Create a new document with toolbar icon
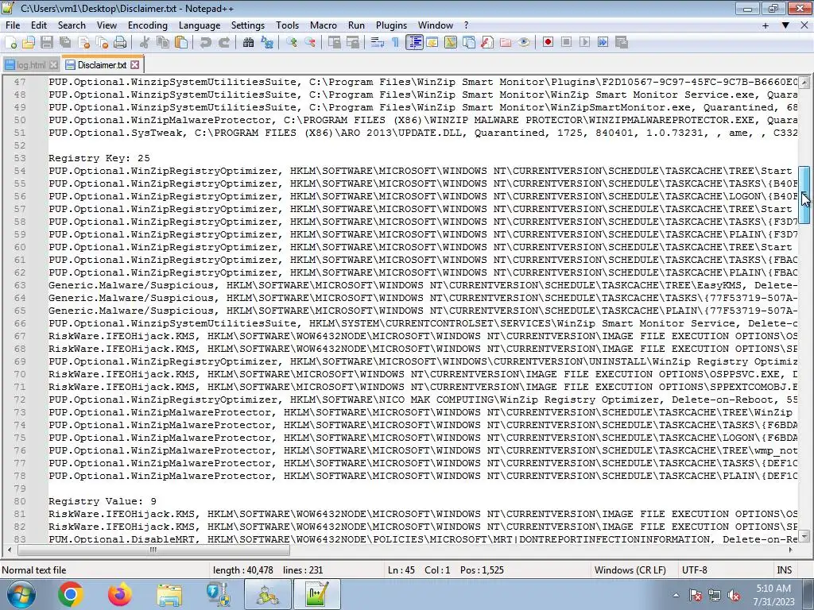Viewport: 814px width, 610px height. pyautogui.click(x=10, y=43)
